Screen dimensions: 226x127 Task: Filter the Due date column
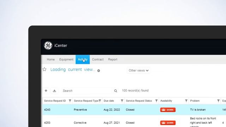(122, 101)
